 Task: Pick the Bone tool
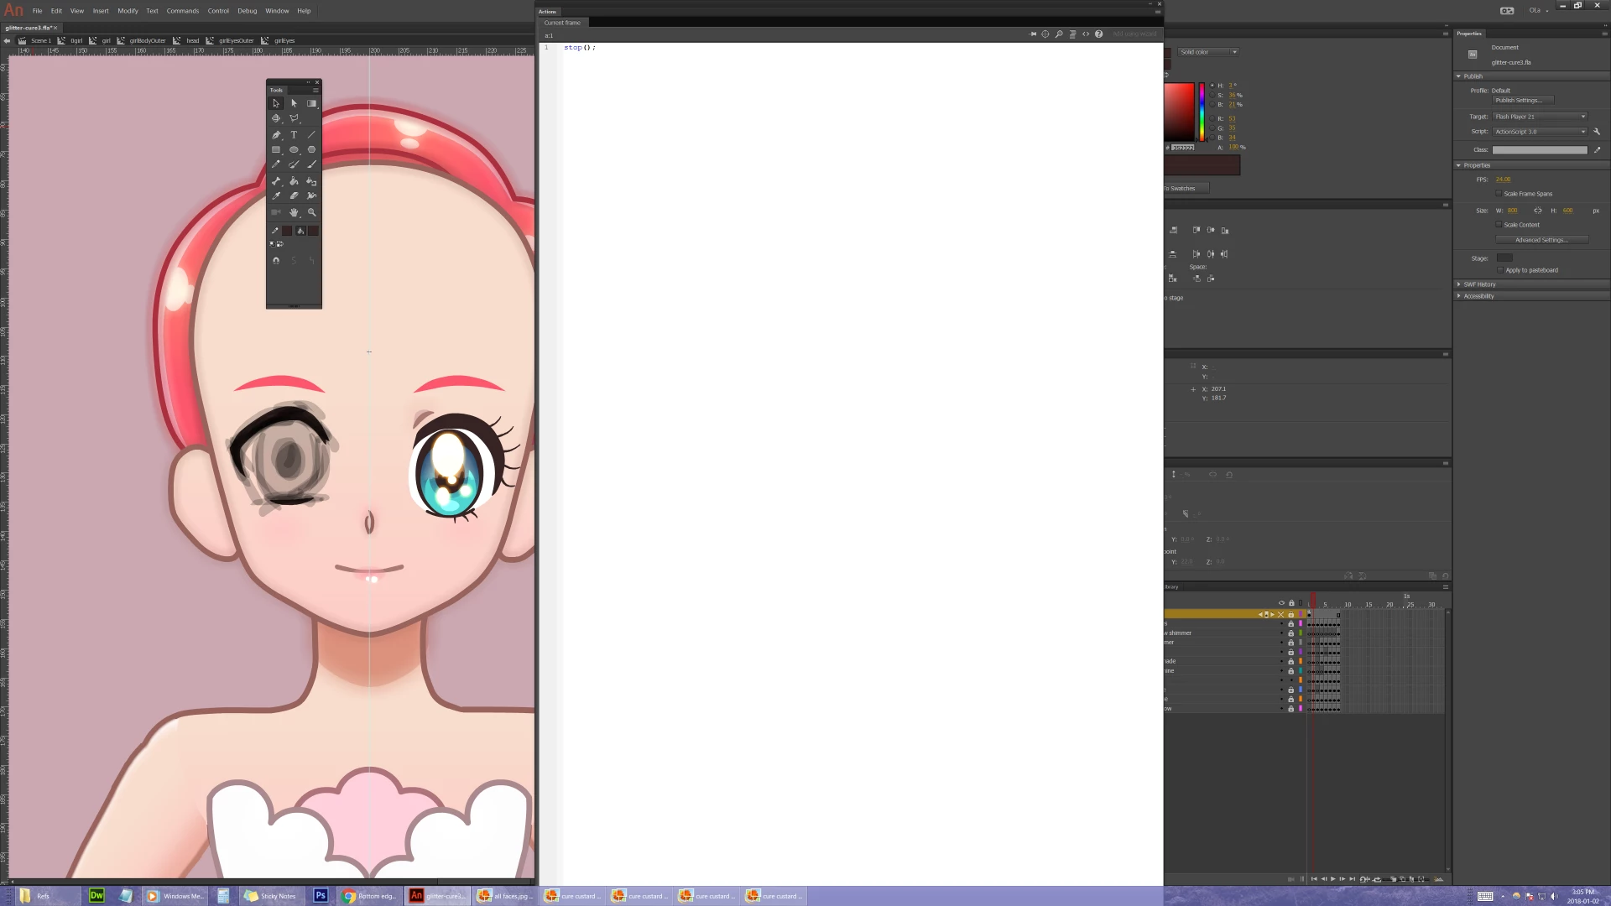pyautogui.click(x=276, y=181)
